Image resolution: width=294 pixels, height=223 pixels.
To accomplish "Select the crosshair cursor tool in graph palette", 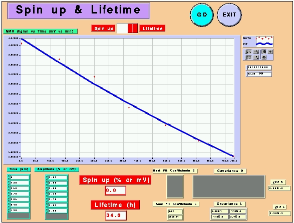I will coord(270,51).
